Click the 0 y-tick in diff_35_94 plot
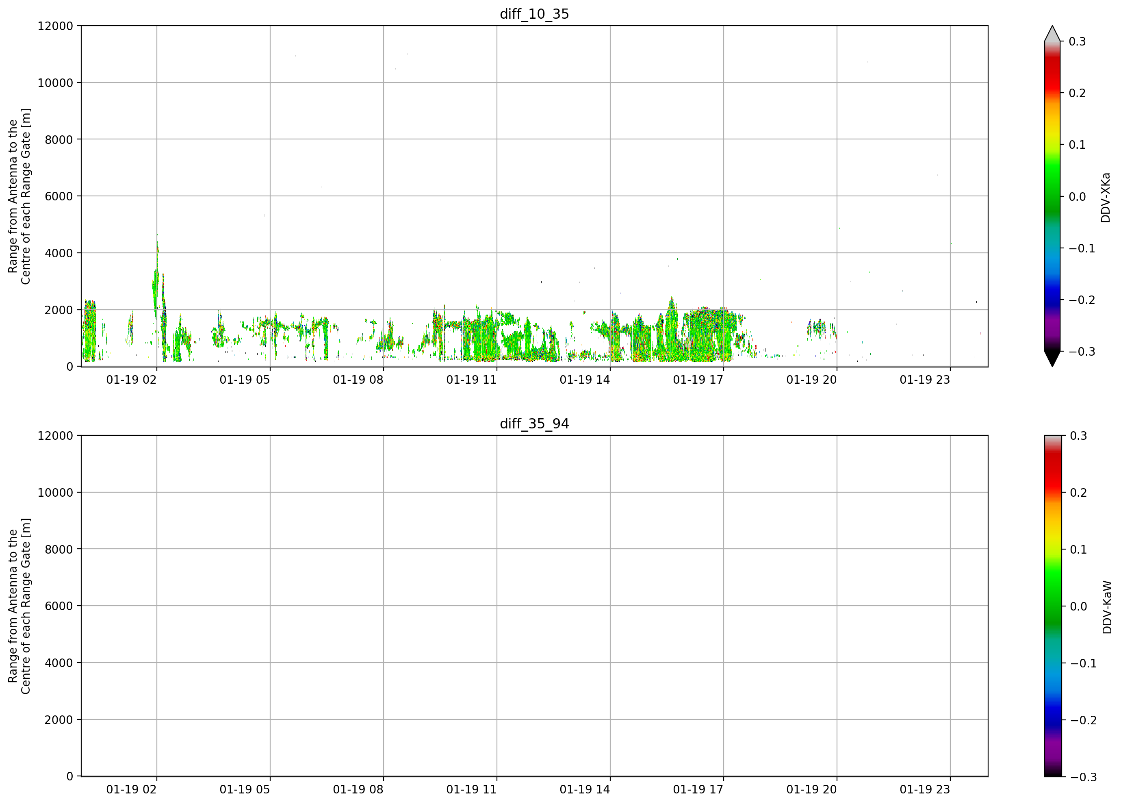 (x=70, y=777)
